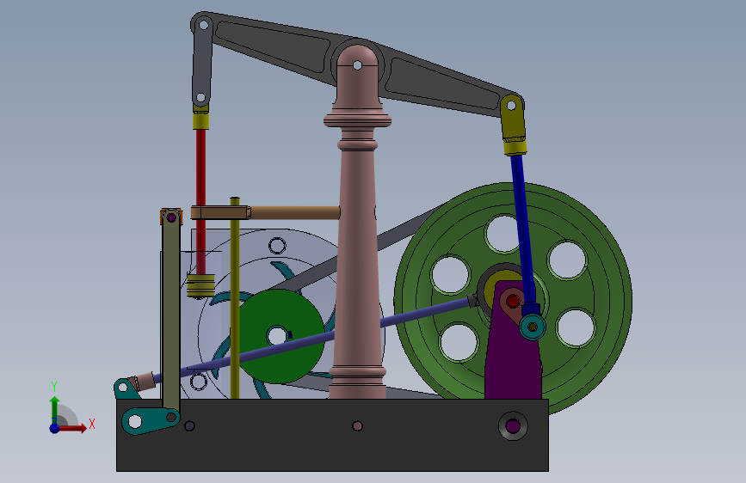Select the red crank pin on the flywheel hub
The height and width of the screenshot is (483, 746).
point(513,301)
